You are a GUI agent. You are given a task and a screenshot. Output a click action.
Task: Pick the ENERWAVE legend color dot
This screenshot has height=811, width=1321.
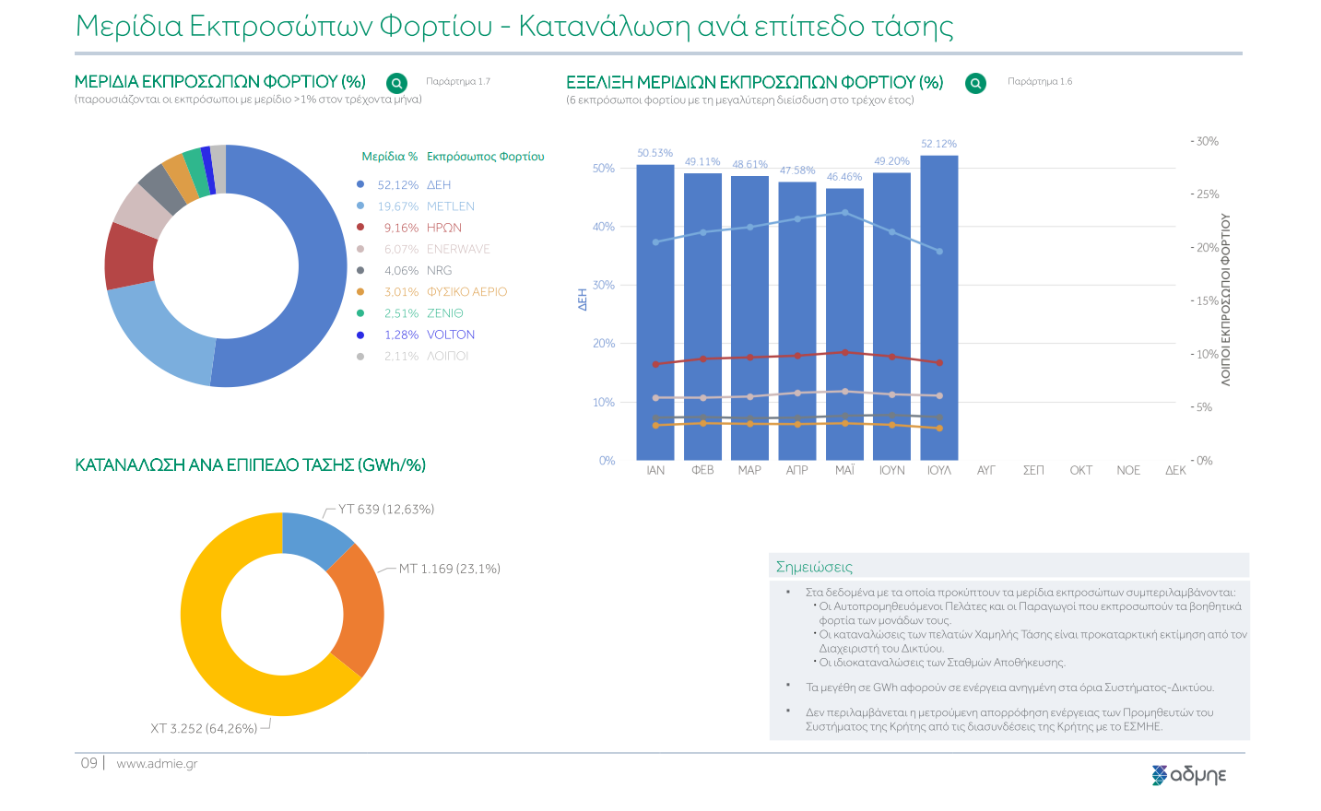pyautogui.click(x=360, y=249)
